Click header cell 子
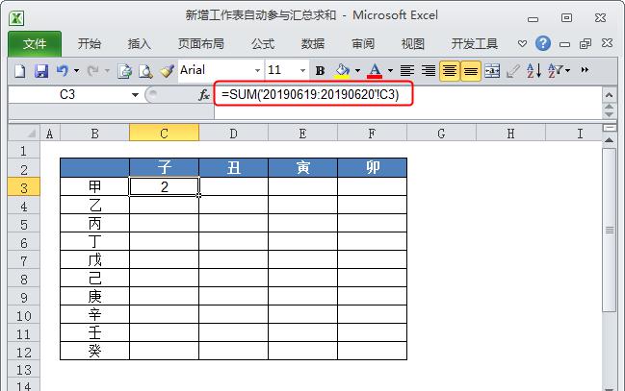625x391 pixels. tap(165, 167)
